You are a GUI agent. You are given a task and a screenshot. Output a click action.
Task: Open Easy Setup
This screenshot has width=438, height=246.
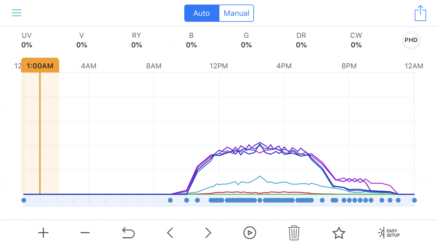coord(389,233)
